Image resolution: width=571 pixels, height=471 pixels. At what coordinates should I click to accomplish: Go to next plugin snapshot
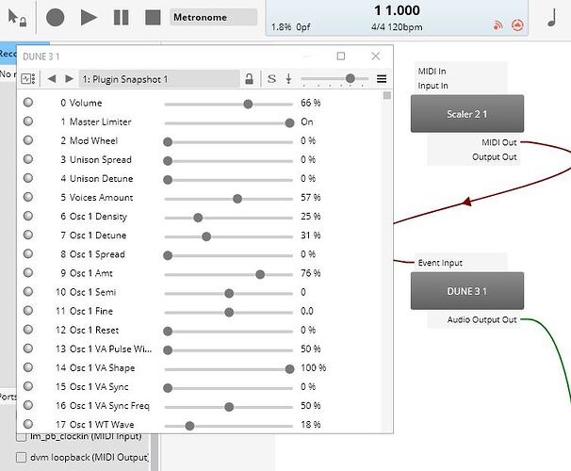69,78
